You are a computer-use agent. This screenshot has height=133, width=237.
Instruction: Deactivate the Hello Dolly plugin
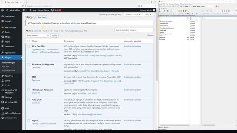tap(36, 103)
